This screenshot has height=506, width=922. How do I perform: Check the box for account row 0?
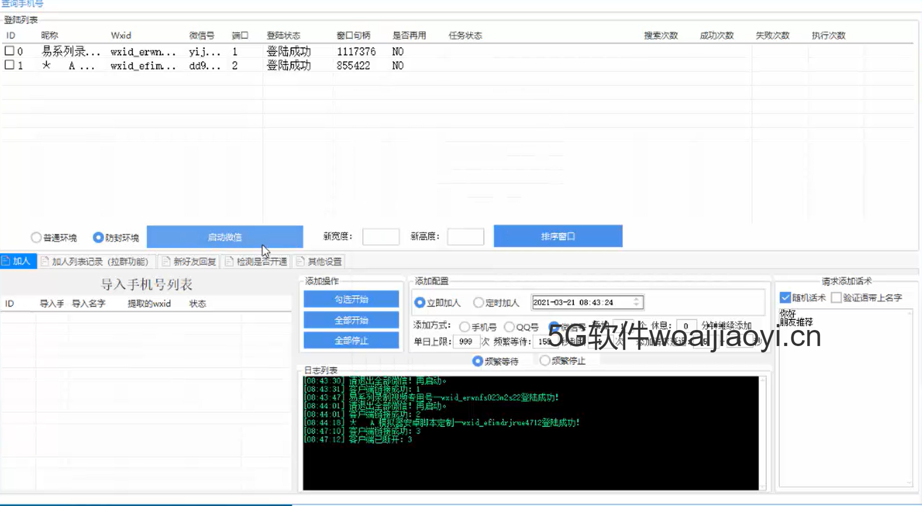9,51
